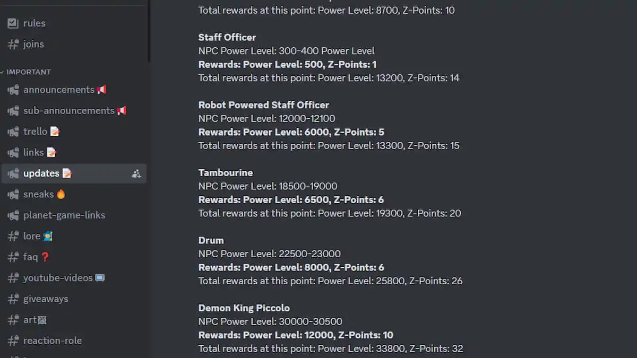Open the sub-announcements channel
The image size is (637, 358).
(x=68, y=110)
